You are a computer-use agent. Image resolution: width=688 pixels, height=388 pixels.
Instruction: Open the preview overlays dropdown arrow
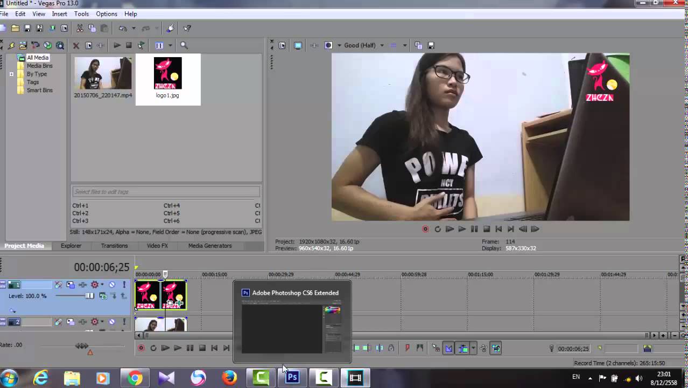(x=404, y=46)
